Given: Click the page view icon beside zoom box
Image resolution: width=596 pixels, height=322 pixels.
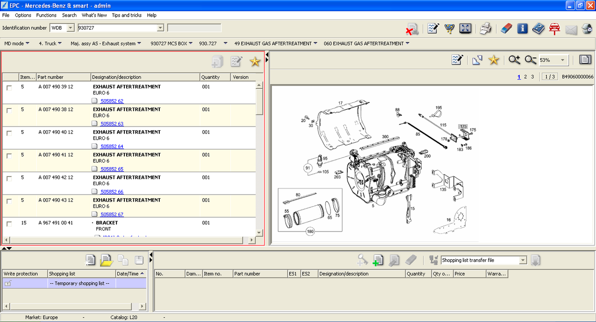Looking at the screenshot, I should point(585,60).
